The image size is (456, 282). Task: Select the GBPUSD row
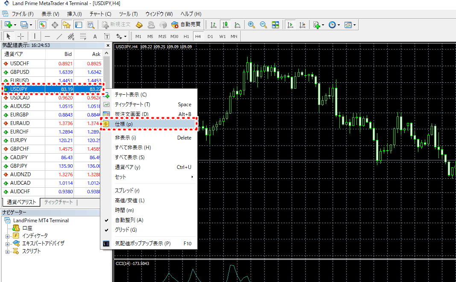(53, 72)
